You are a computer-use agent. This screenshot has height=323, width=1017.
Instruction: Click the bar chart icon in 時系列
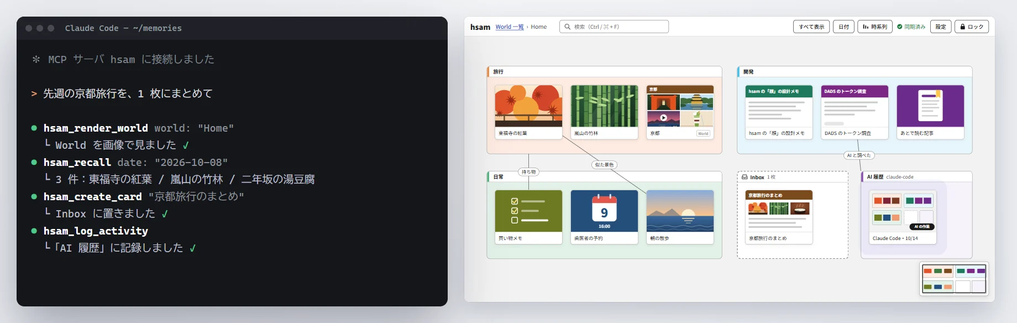(x=866, y=27)
